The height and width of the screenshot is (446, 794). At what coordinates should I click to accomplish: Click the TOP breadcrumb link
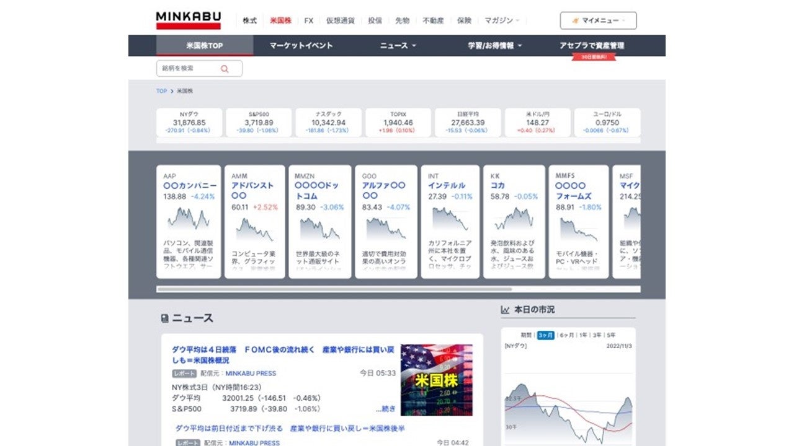point(161,91)
